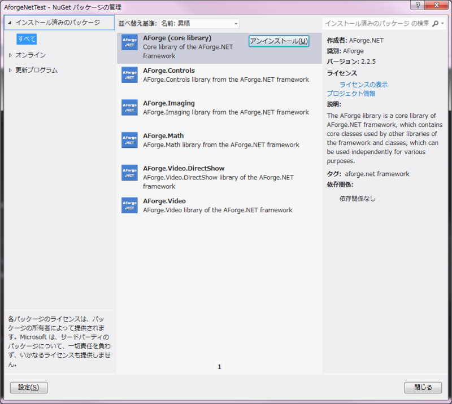Select the 更新プログラム category label

(x=37, y=70)
